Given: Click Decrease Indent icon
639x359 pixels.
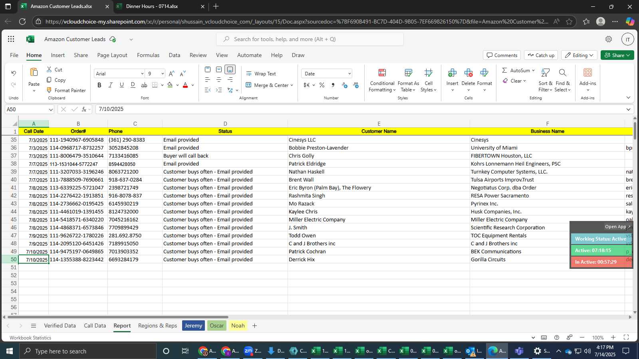Looking at the screenshot, I should 208,90.
